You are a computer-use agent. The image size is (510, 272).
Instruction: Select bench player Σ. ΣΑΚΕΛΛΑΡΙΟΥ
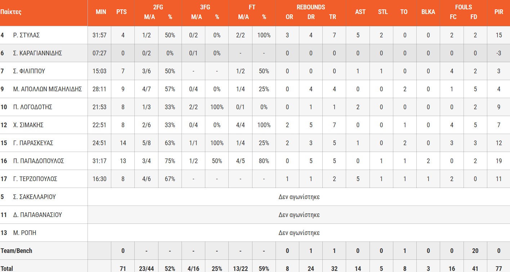pos(34,197)
